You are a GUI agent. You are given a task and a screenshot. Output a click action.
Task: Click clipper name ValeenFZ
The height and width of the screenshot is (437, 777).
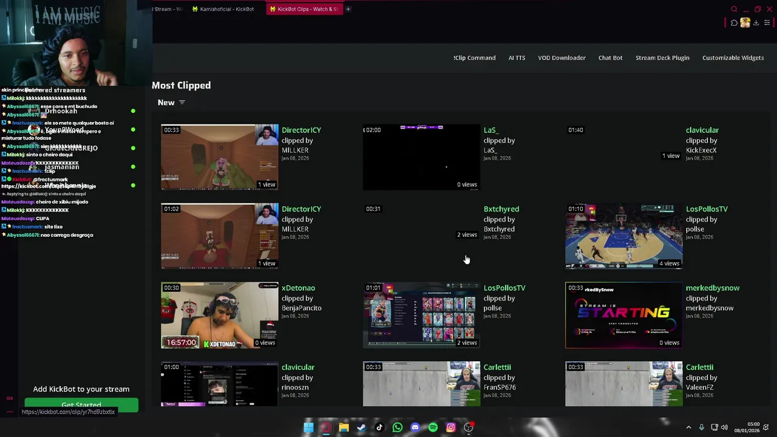click(699, 387)
